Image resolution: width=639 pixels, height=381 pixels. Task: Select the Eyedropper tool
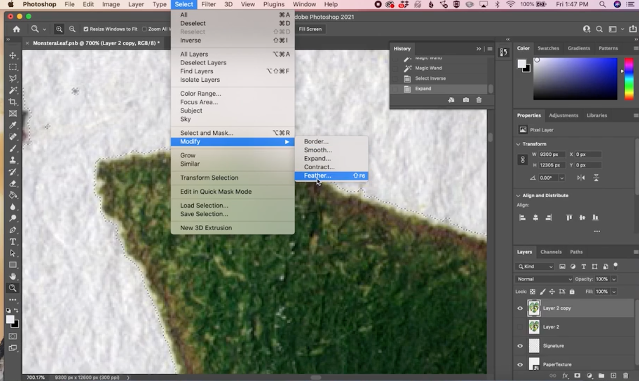coord(13,125)
